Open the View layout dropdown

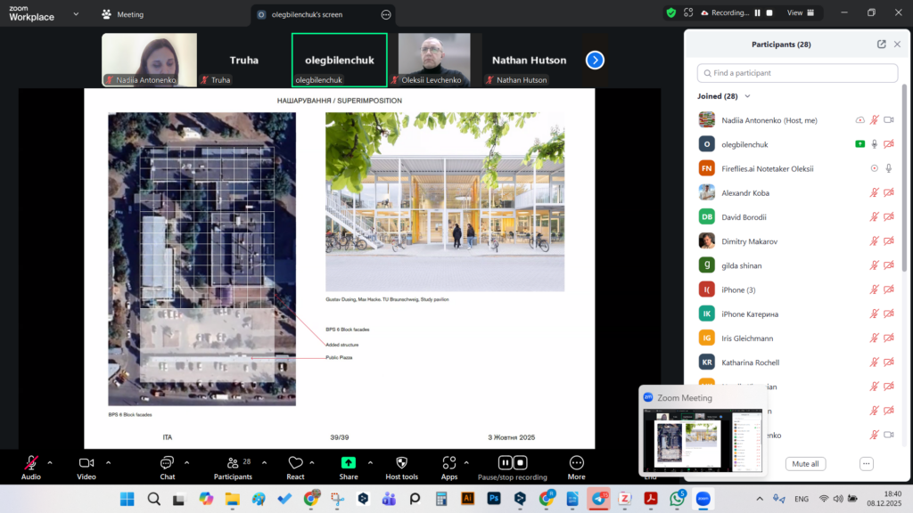click(x=800, y=13)
